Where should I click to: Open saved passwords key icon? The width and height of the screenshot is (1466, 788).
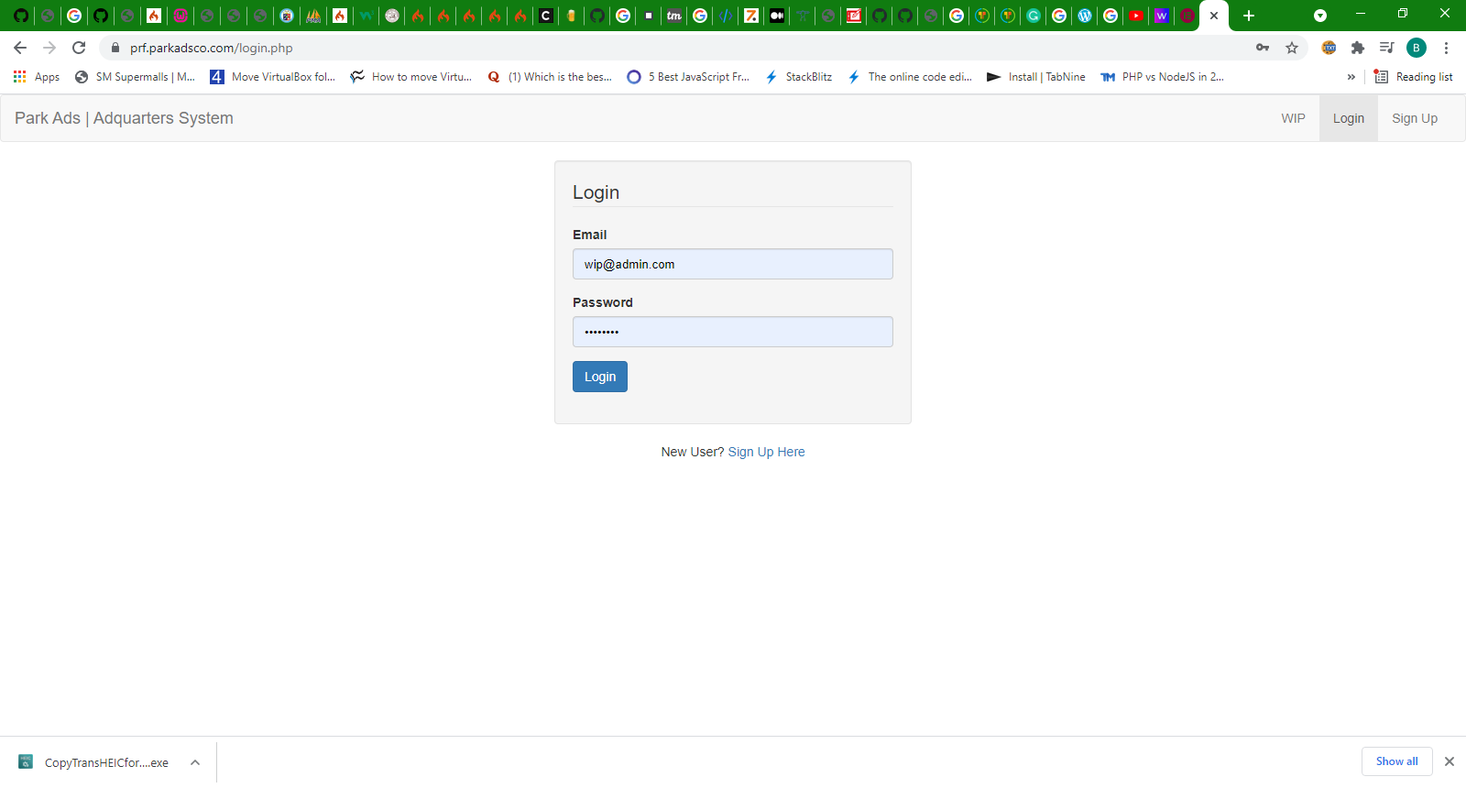point(1263,48)
